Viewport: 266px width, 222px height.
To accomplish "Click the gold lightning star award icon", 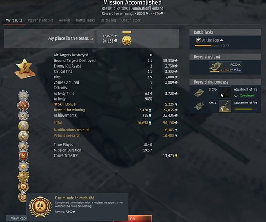I will point(24,69).
